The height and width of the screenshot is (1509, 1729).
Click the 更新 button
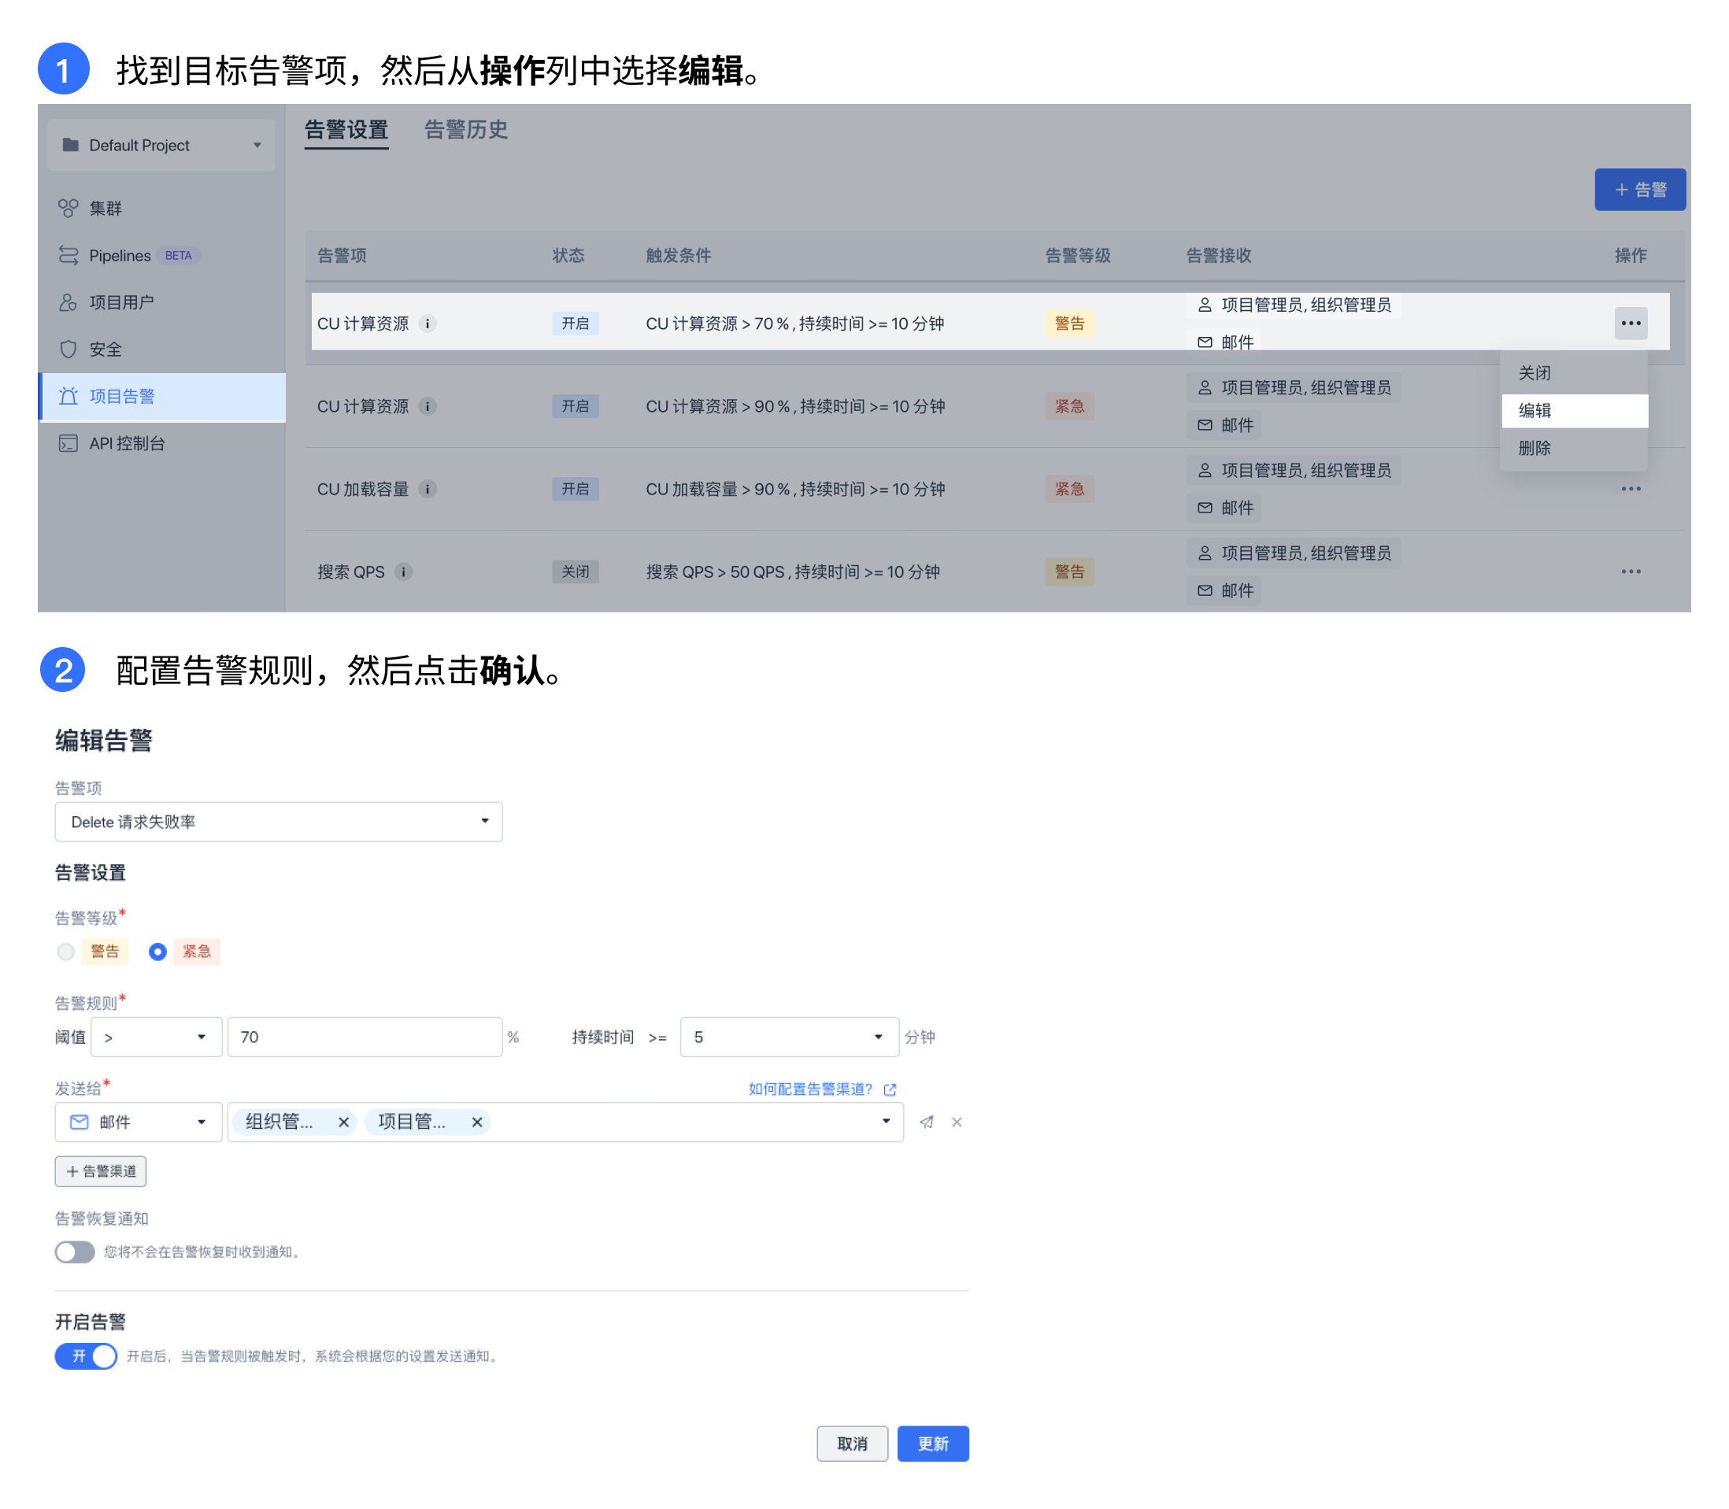(933, 1444)
